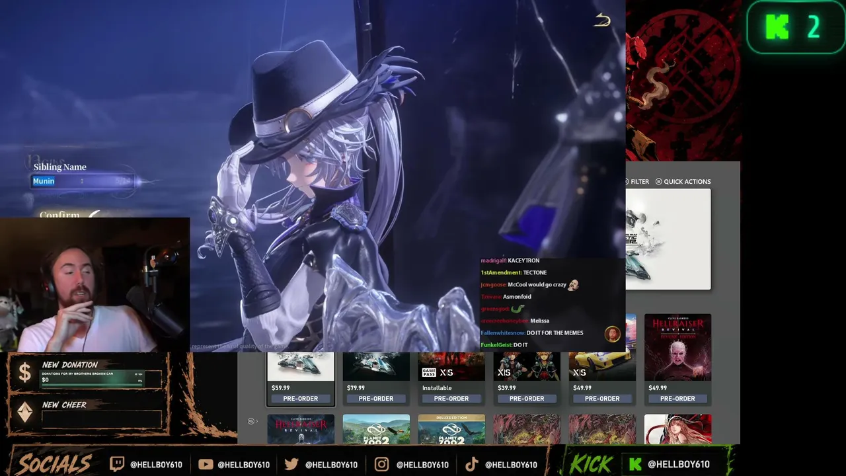Click the YouTube icon in the socials bar
The height and width of the screenshot is (476, 846).
pyautogui.click(x=205, y=464)
